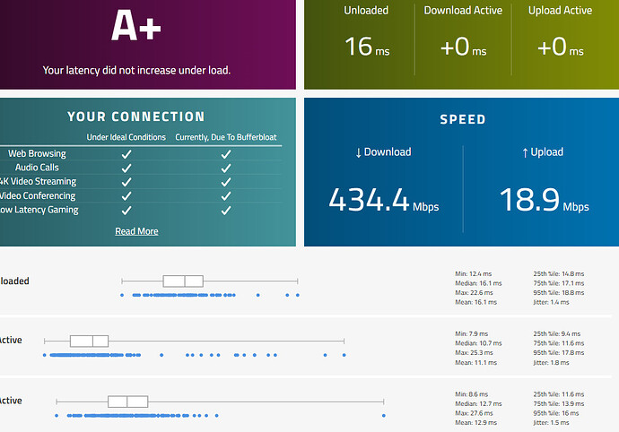Click 'Jitter: 1.4 ms' in Unloaded stats
The height and width of the screenshot is (432, 619).
tap(551, 302)
